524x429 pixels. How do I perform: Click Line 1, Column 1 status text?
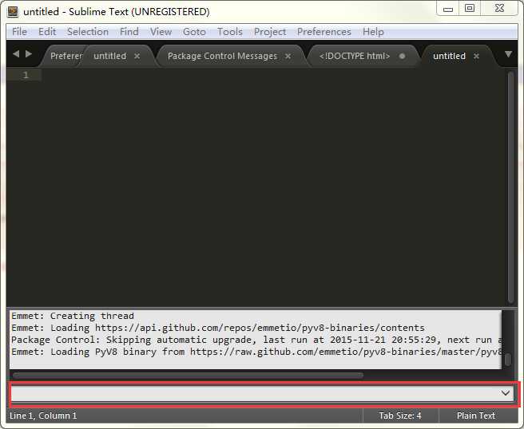43,415
